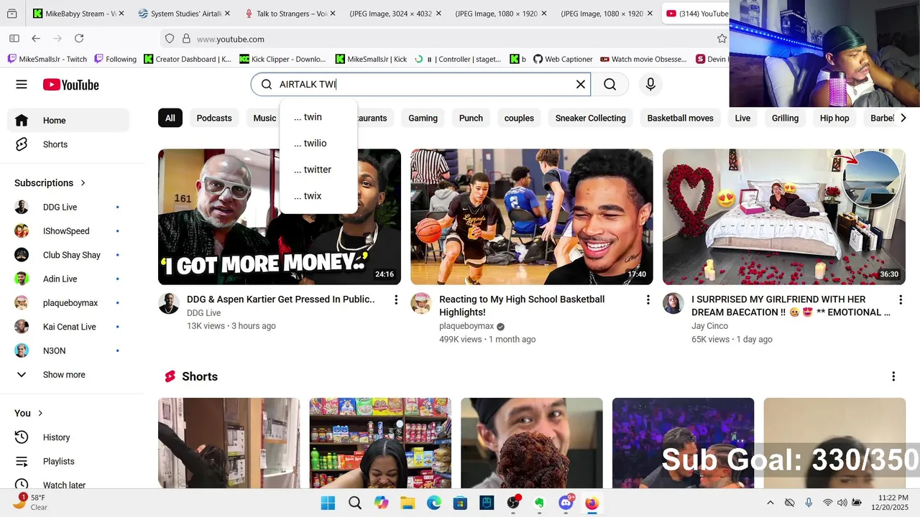Open the Kai Cenat Live subscription
Image resolution: width=920 pixels, height=517 pixels.
point(68,327)
